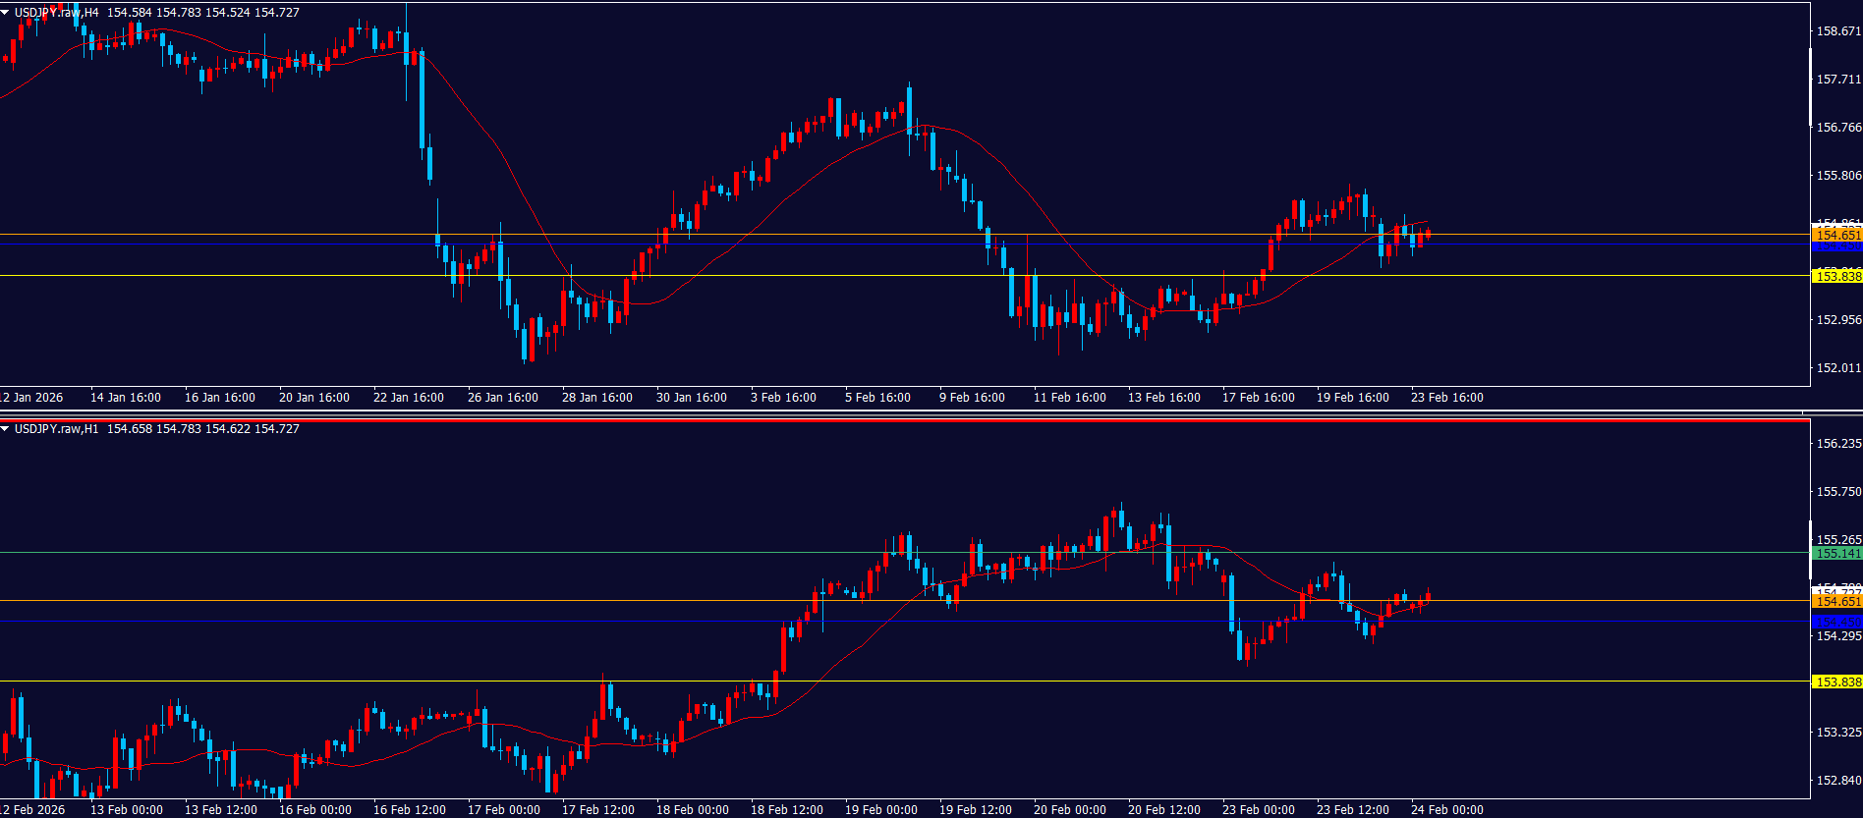The width and height of the screenshot is (1863, 818).
Task: Click the 22 Jan 16:00 time label on H4 axis
Action: (x=409, y=398)
